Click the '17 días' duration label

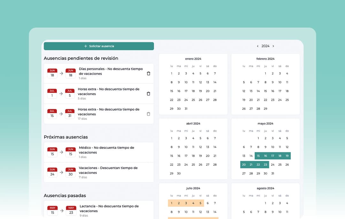tap(82, 119)
